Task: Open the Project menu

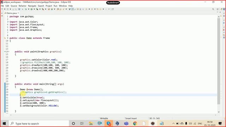Action: click(49, 6)
